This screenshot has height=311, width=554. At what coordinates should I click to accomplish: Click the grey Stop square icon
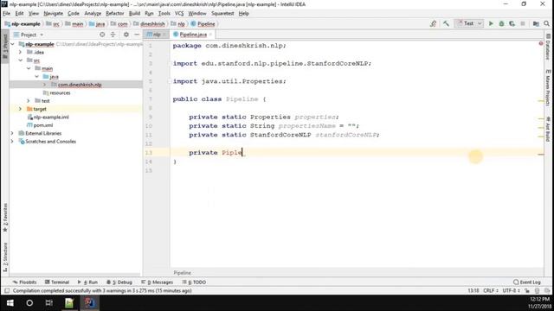523,23
